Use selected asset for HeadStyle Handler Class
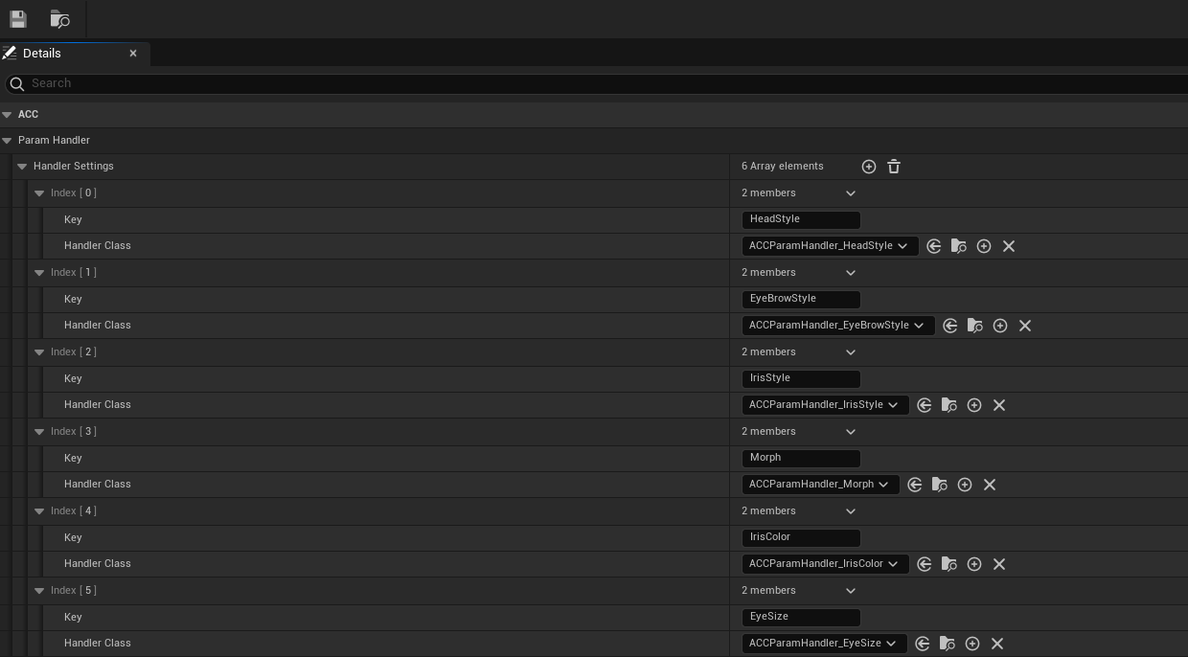 click(x=934, y=246)
